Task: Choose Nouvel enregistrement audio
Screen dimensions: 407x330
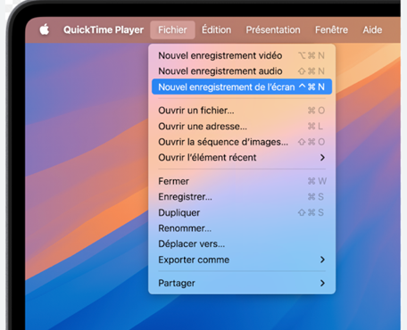Action: coord(242,71)
